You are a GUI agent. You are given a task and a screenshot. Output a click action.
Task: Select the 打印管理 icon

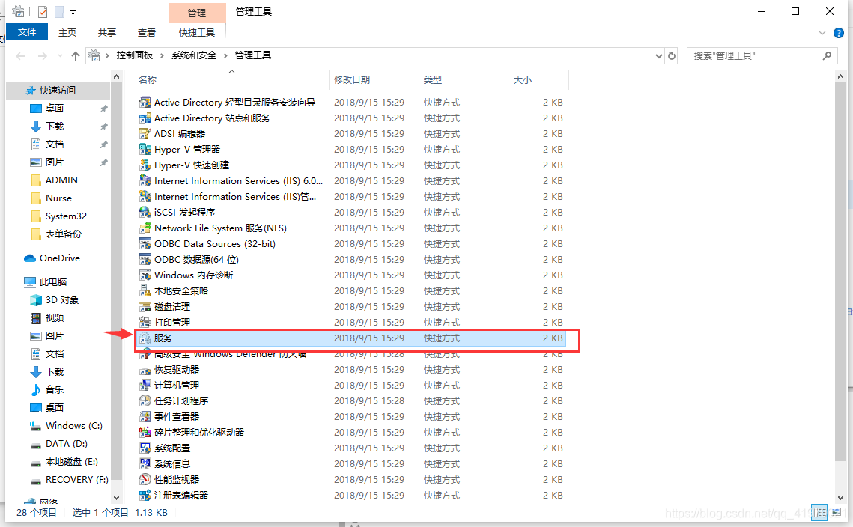(x=145, y=323)
